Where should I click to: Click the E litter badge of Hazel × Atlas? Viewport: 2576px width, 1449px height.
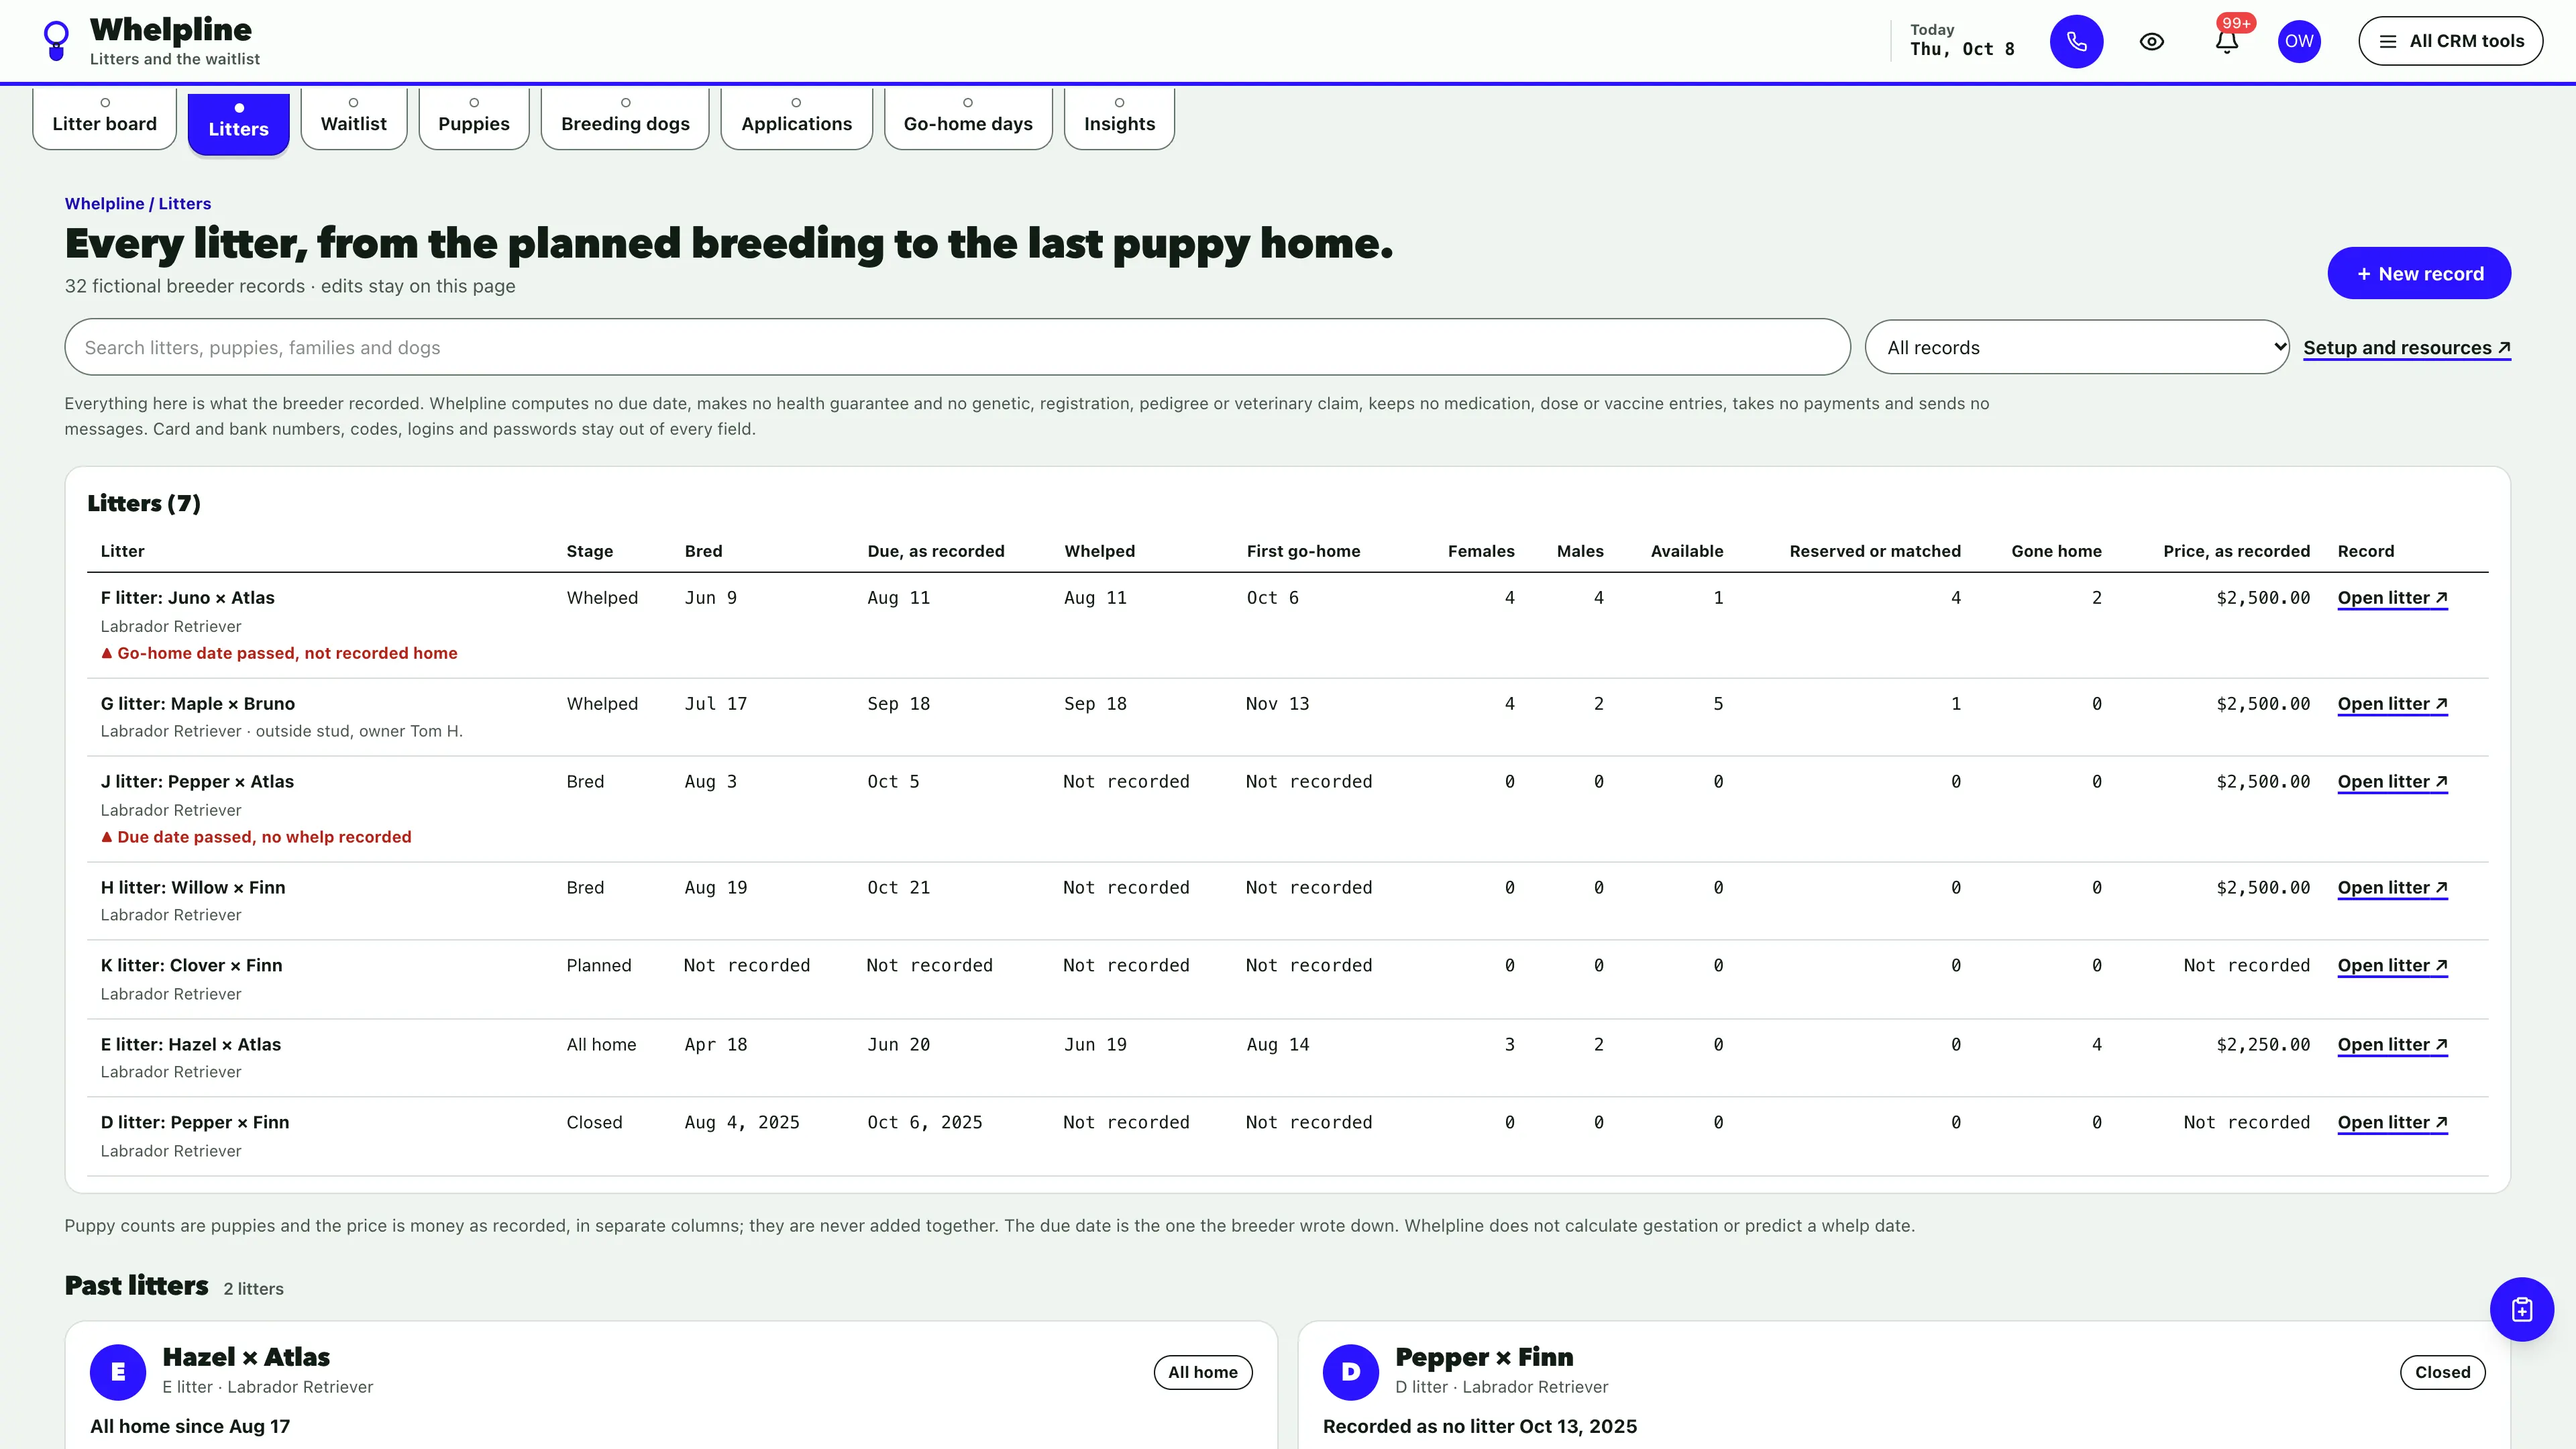[x=118, y=1372]
